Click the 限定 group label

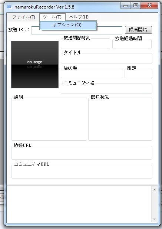pyautogui.click(x=132, y=68)
